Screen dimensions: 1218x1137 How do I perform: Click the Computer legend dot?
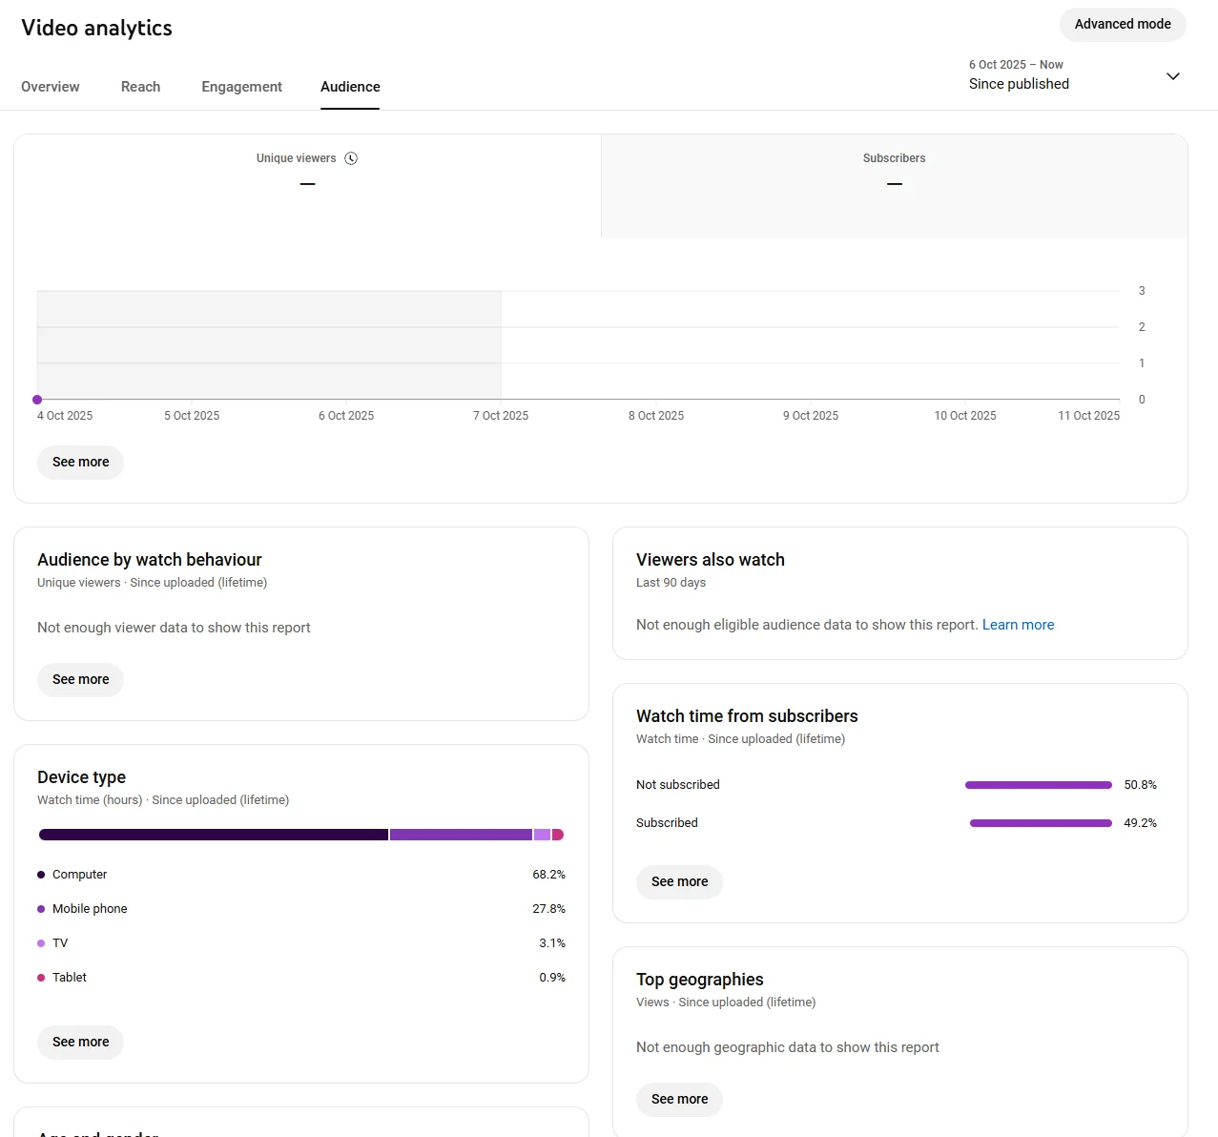(41, 875)
